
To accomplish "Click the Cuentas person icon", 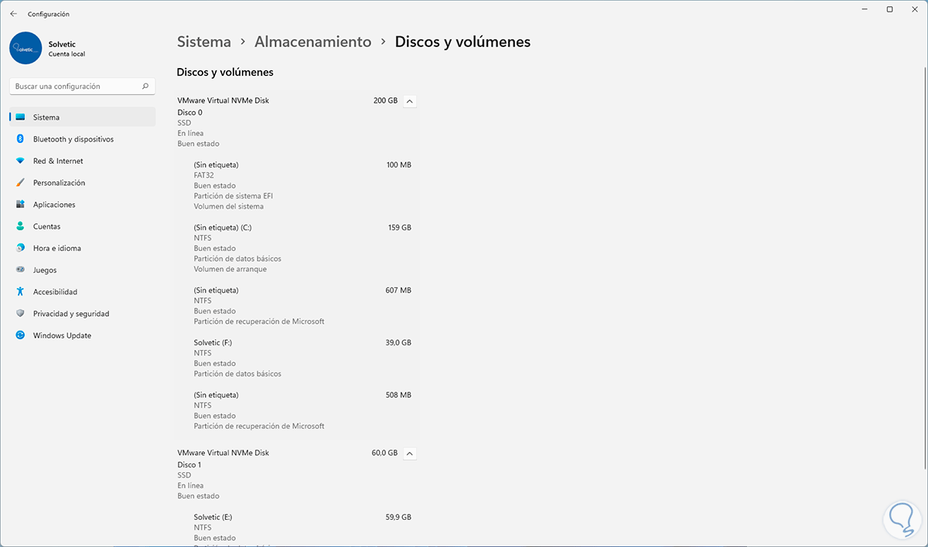I will tap(20, 226).
